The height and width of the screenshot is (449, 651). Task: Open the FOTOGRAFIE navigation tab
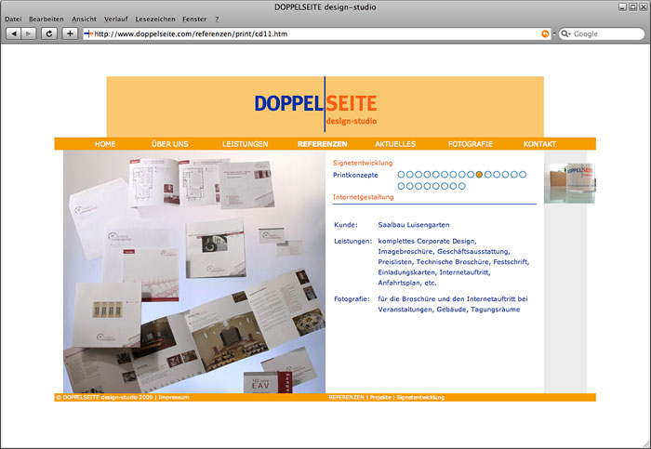tap(470, 144)
